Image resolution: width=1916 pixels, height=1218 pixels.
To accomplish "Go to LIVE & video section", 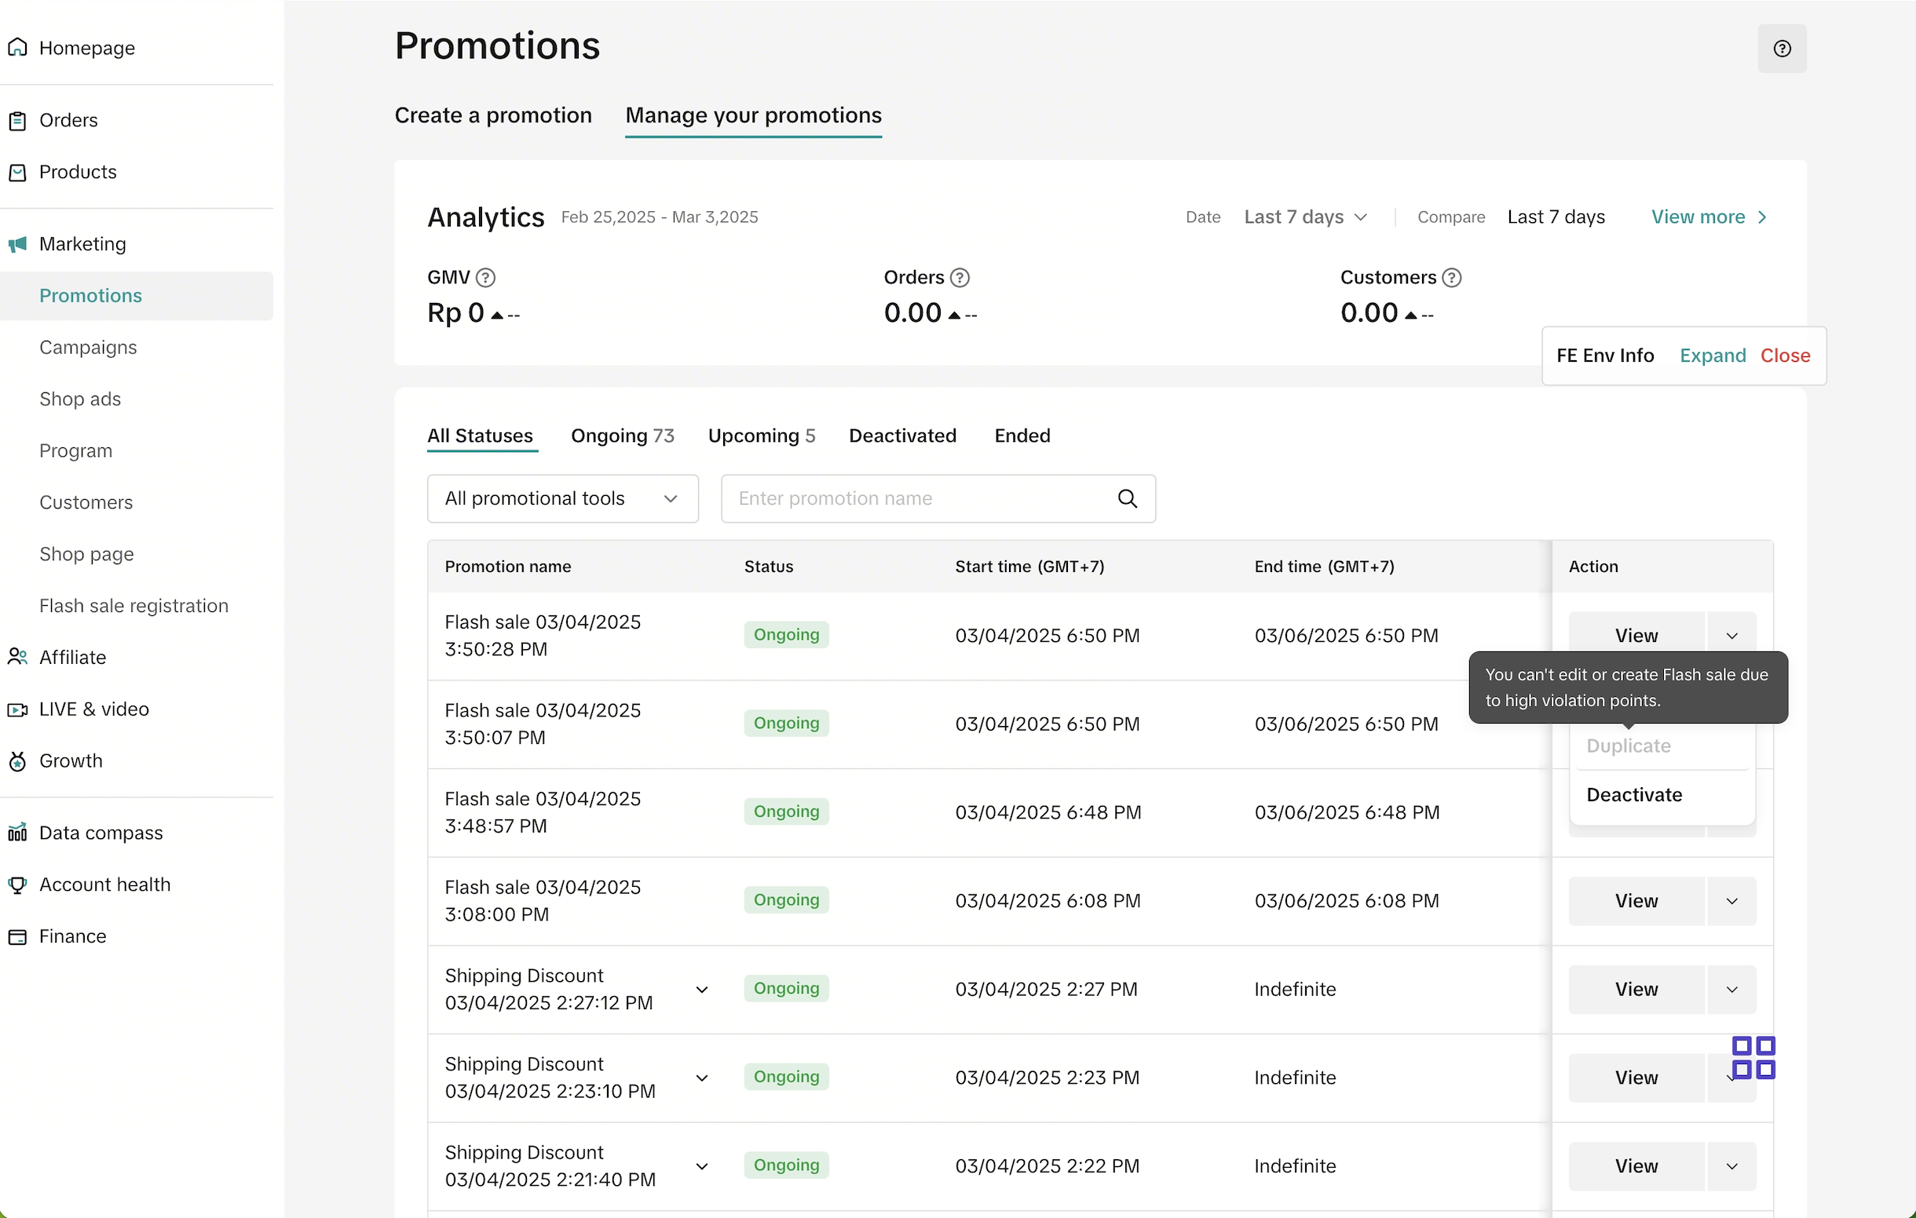I will click(94, 709).
